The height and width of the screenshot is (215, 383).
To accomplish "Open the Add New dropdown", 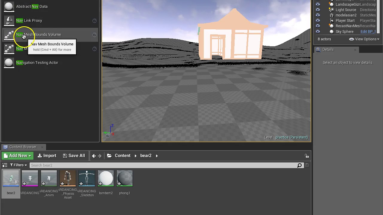I will (x=17, y=156).
